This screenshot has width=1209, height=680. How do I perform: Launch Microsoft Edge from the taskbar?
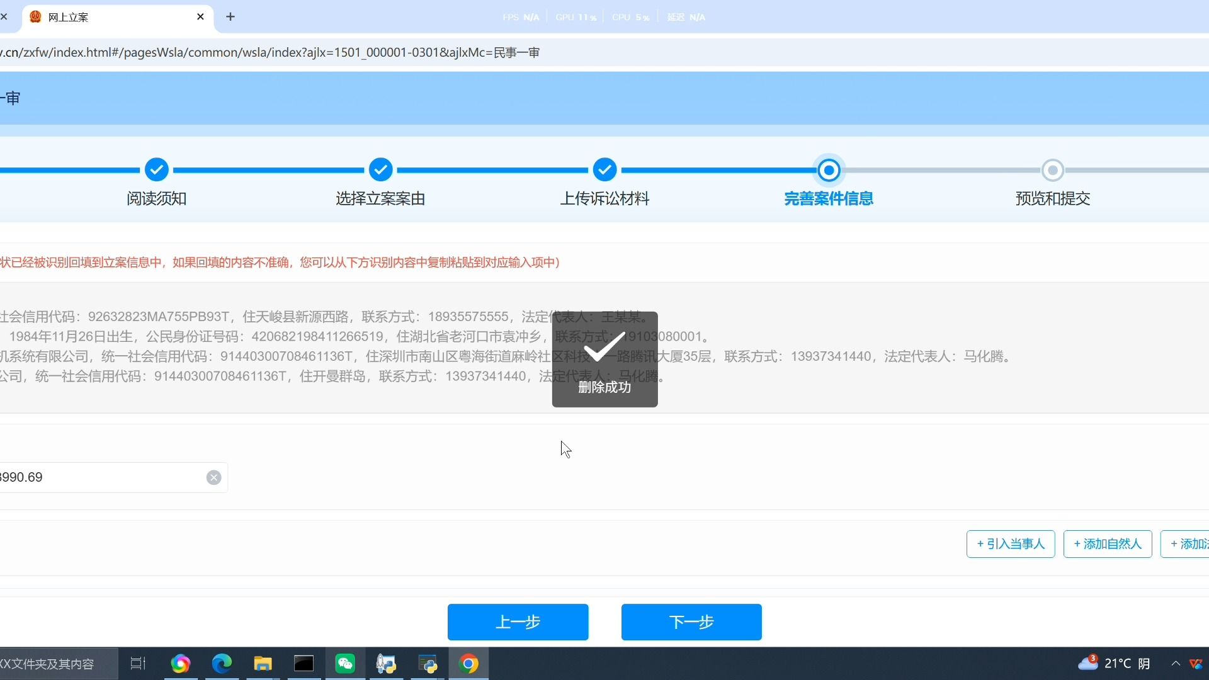coord(222,663)
